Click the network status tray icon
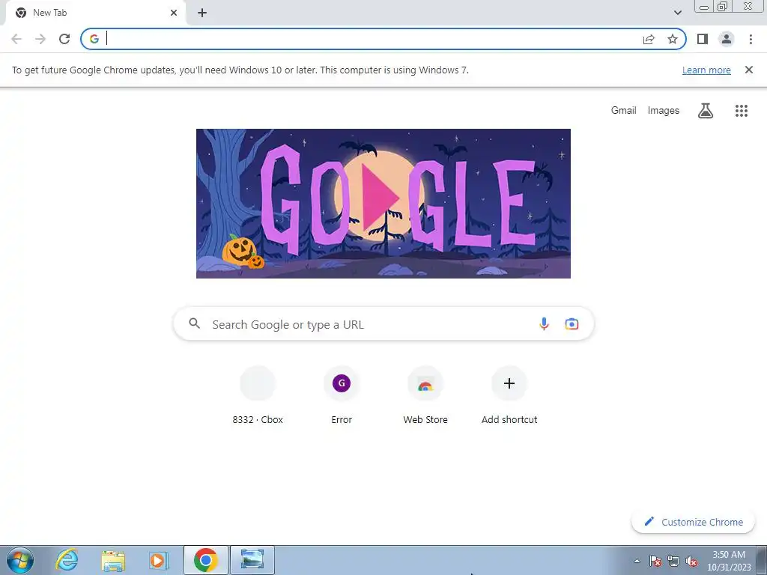Screen dimensions: 767x575 point(673,561)
